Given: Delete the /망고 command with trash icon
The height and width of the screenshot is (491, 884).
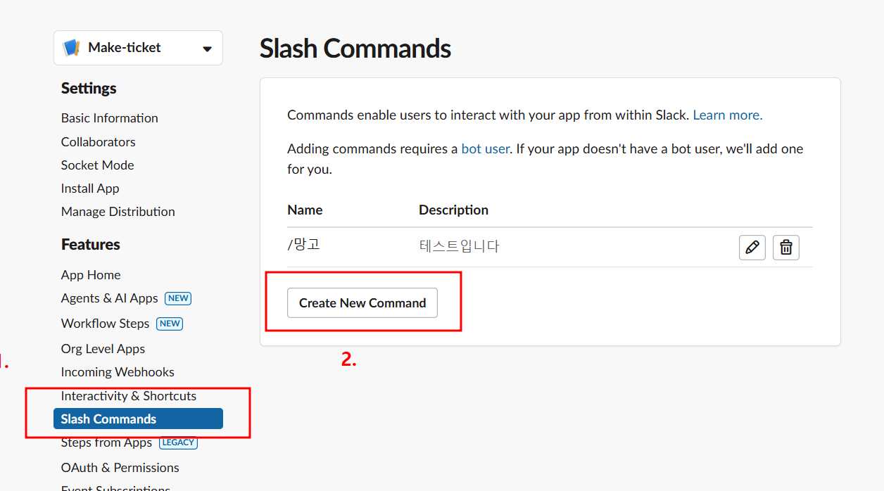Looking at the screenshot, I should (x=786, y=248).
